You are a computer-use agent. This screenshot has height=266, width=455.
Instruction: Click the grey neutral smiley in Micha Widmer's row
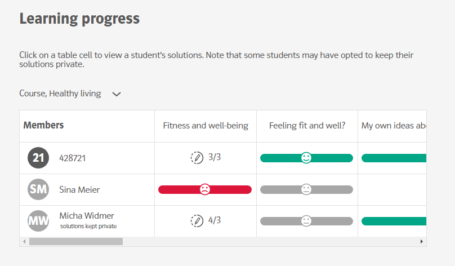coord(306,220)
